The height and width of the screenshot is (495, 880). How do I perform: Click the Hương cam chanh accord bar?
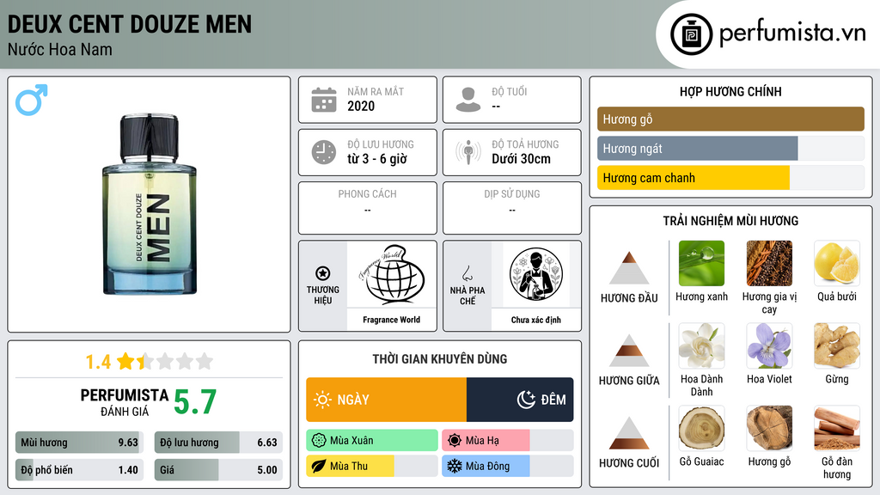click(730, 178)
